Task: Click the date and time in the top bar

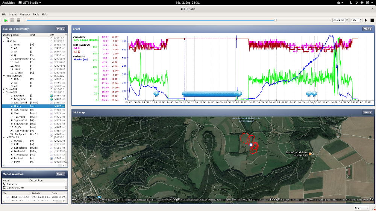Action: [x=188, y=3]
